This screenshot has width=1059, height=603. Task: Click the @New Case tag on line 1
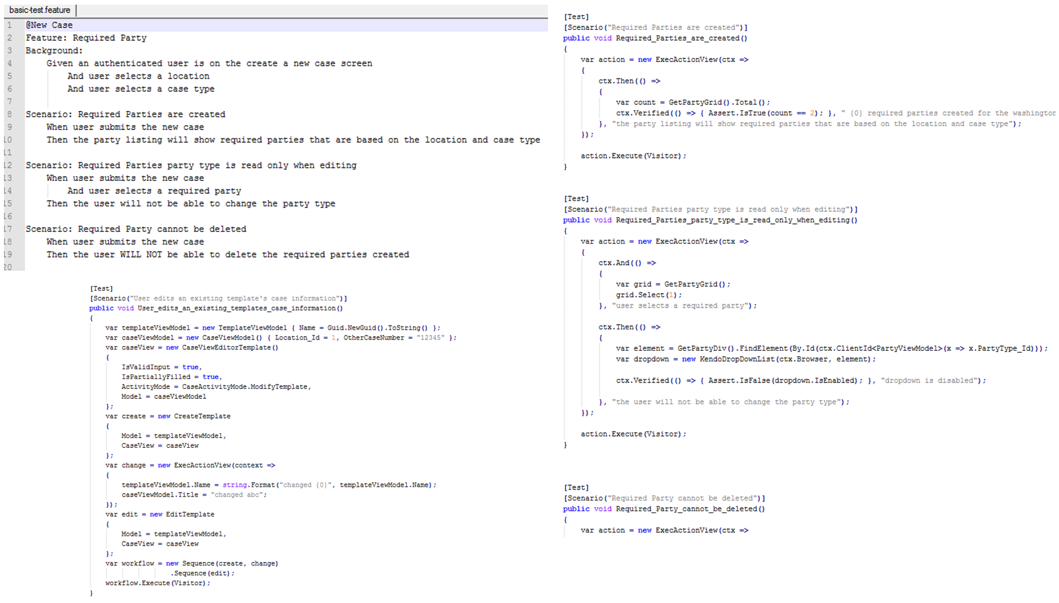point(50,25)
